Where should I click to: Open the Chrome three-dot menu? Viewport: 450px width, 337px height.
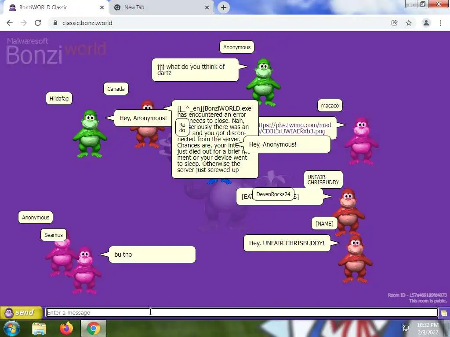point(440,23)
